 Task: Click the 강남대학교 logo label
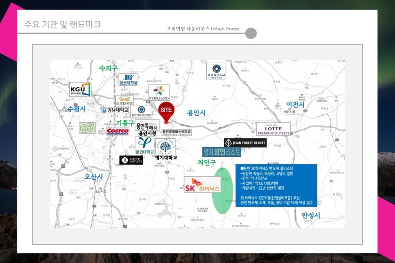tap(115, 110)
